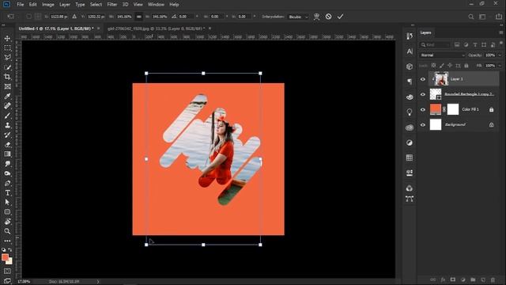Screen dimensions: 506x285
Task: Toggle lock transparent pixels in Layers panel
Action: click(433, 66)
